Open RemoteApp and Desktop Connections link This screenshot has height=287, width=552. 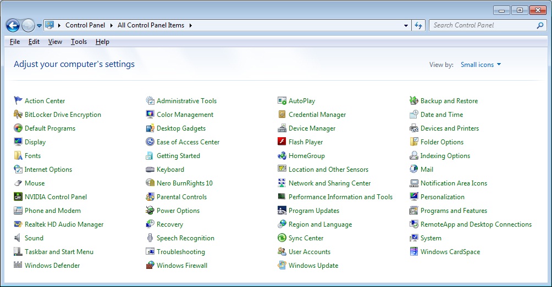tap(476, 224)
